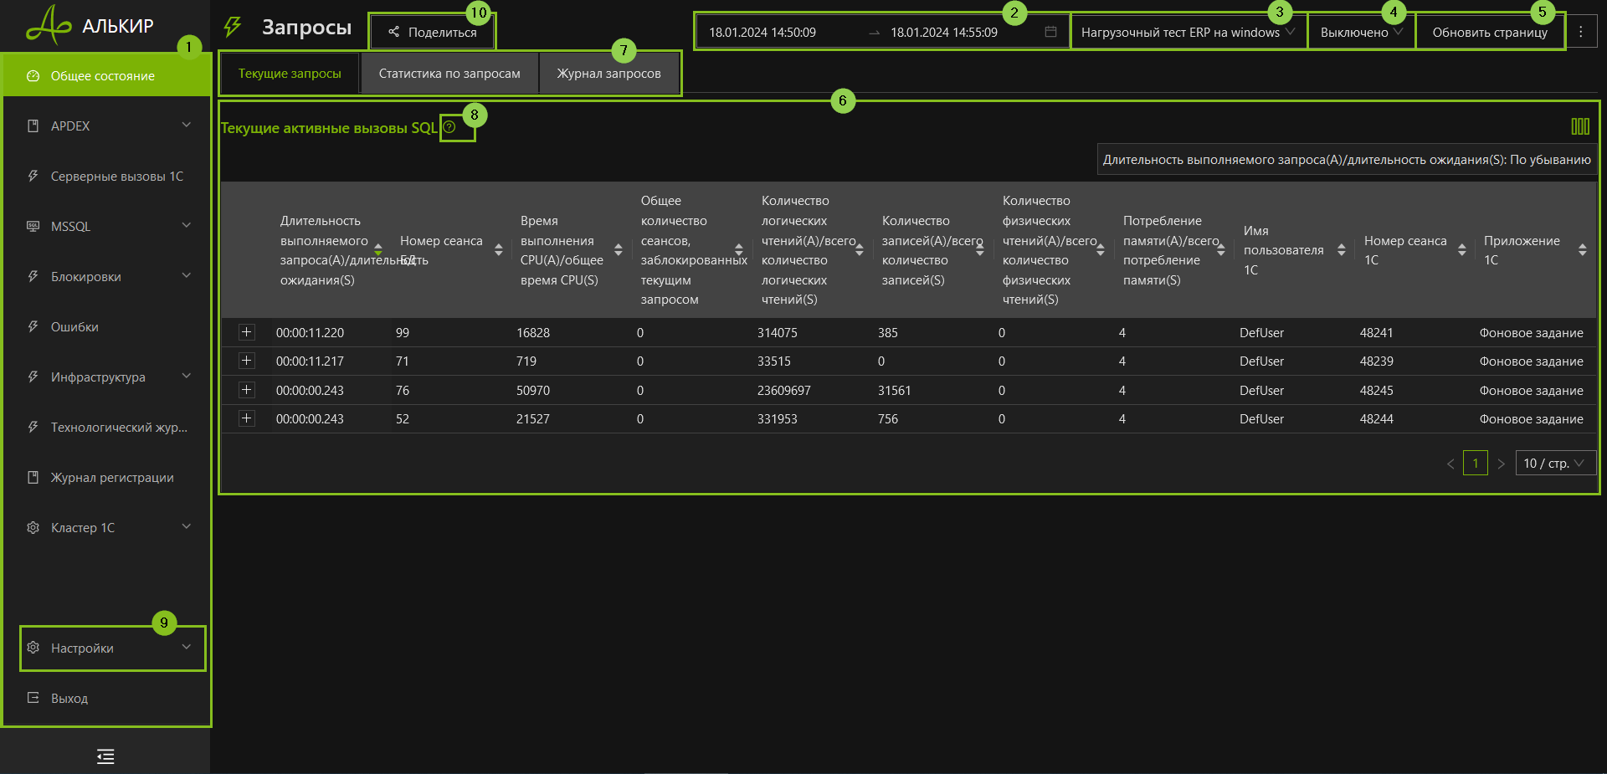Click the help icon next to SQL title

[x=449, y=127]
